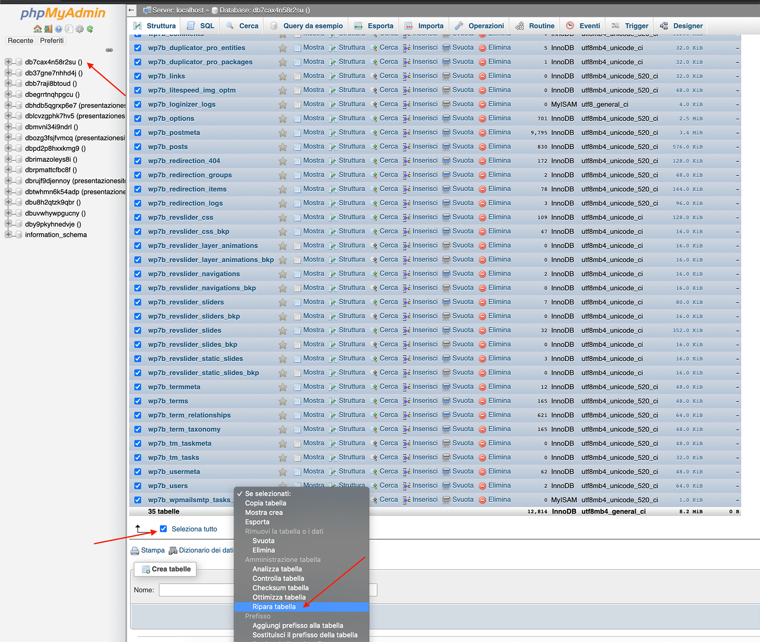Open the Designer tab

681,26
